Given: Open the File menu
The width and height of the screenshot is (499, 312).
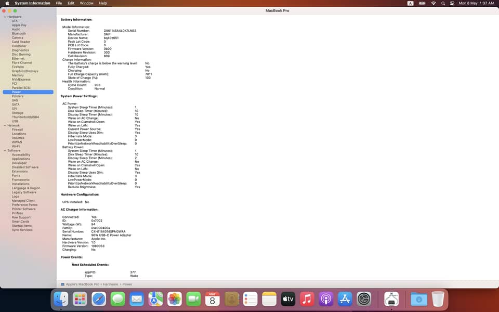Looking at the screenshot, I should click(x=59, y=3).
